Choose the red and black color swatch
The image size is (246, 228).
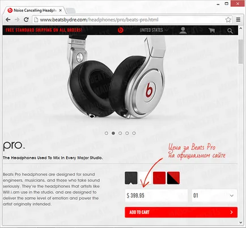point(173,178)
